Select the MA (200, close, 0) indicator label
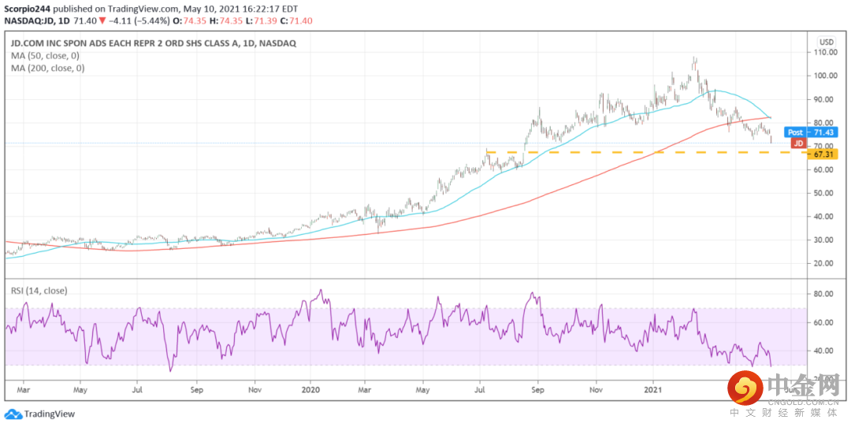 [48, 69]
